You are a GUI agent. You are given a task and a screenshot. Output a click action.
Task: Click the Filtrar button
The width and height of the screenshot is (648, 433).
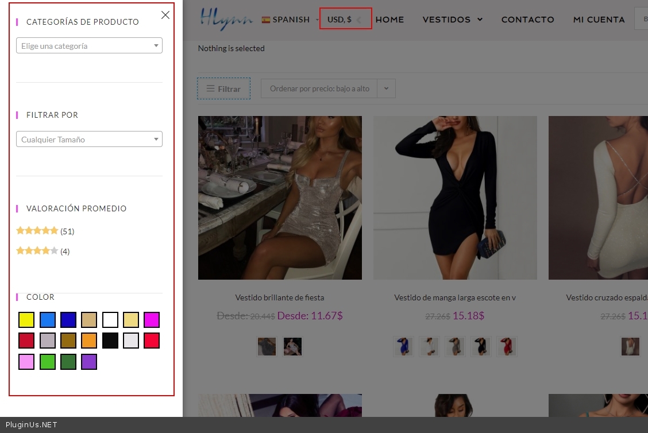point(223,89)
